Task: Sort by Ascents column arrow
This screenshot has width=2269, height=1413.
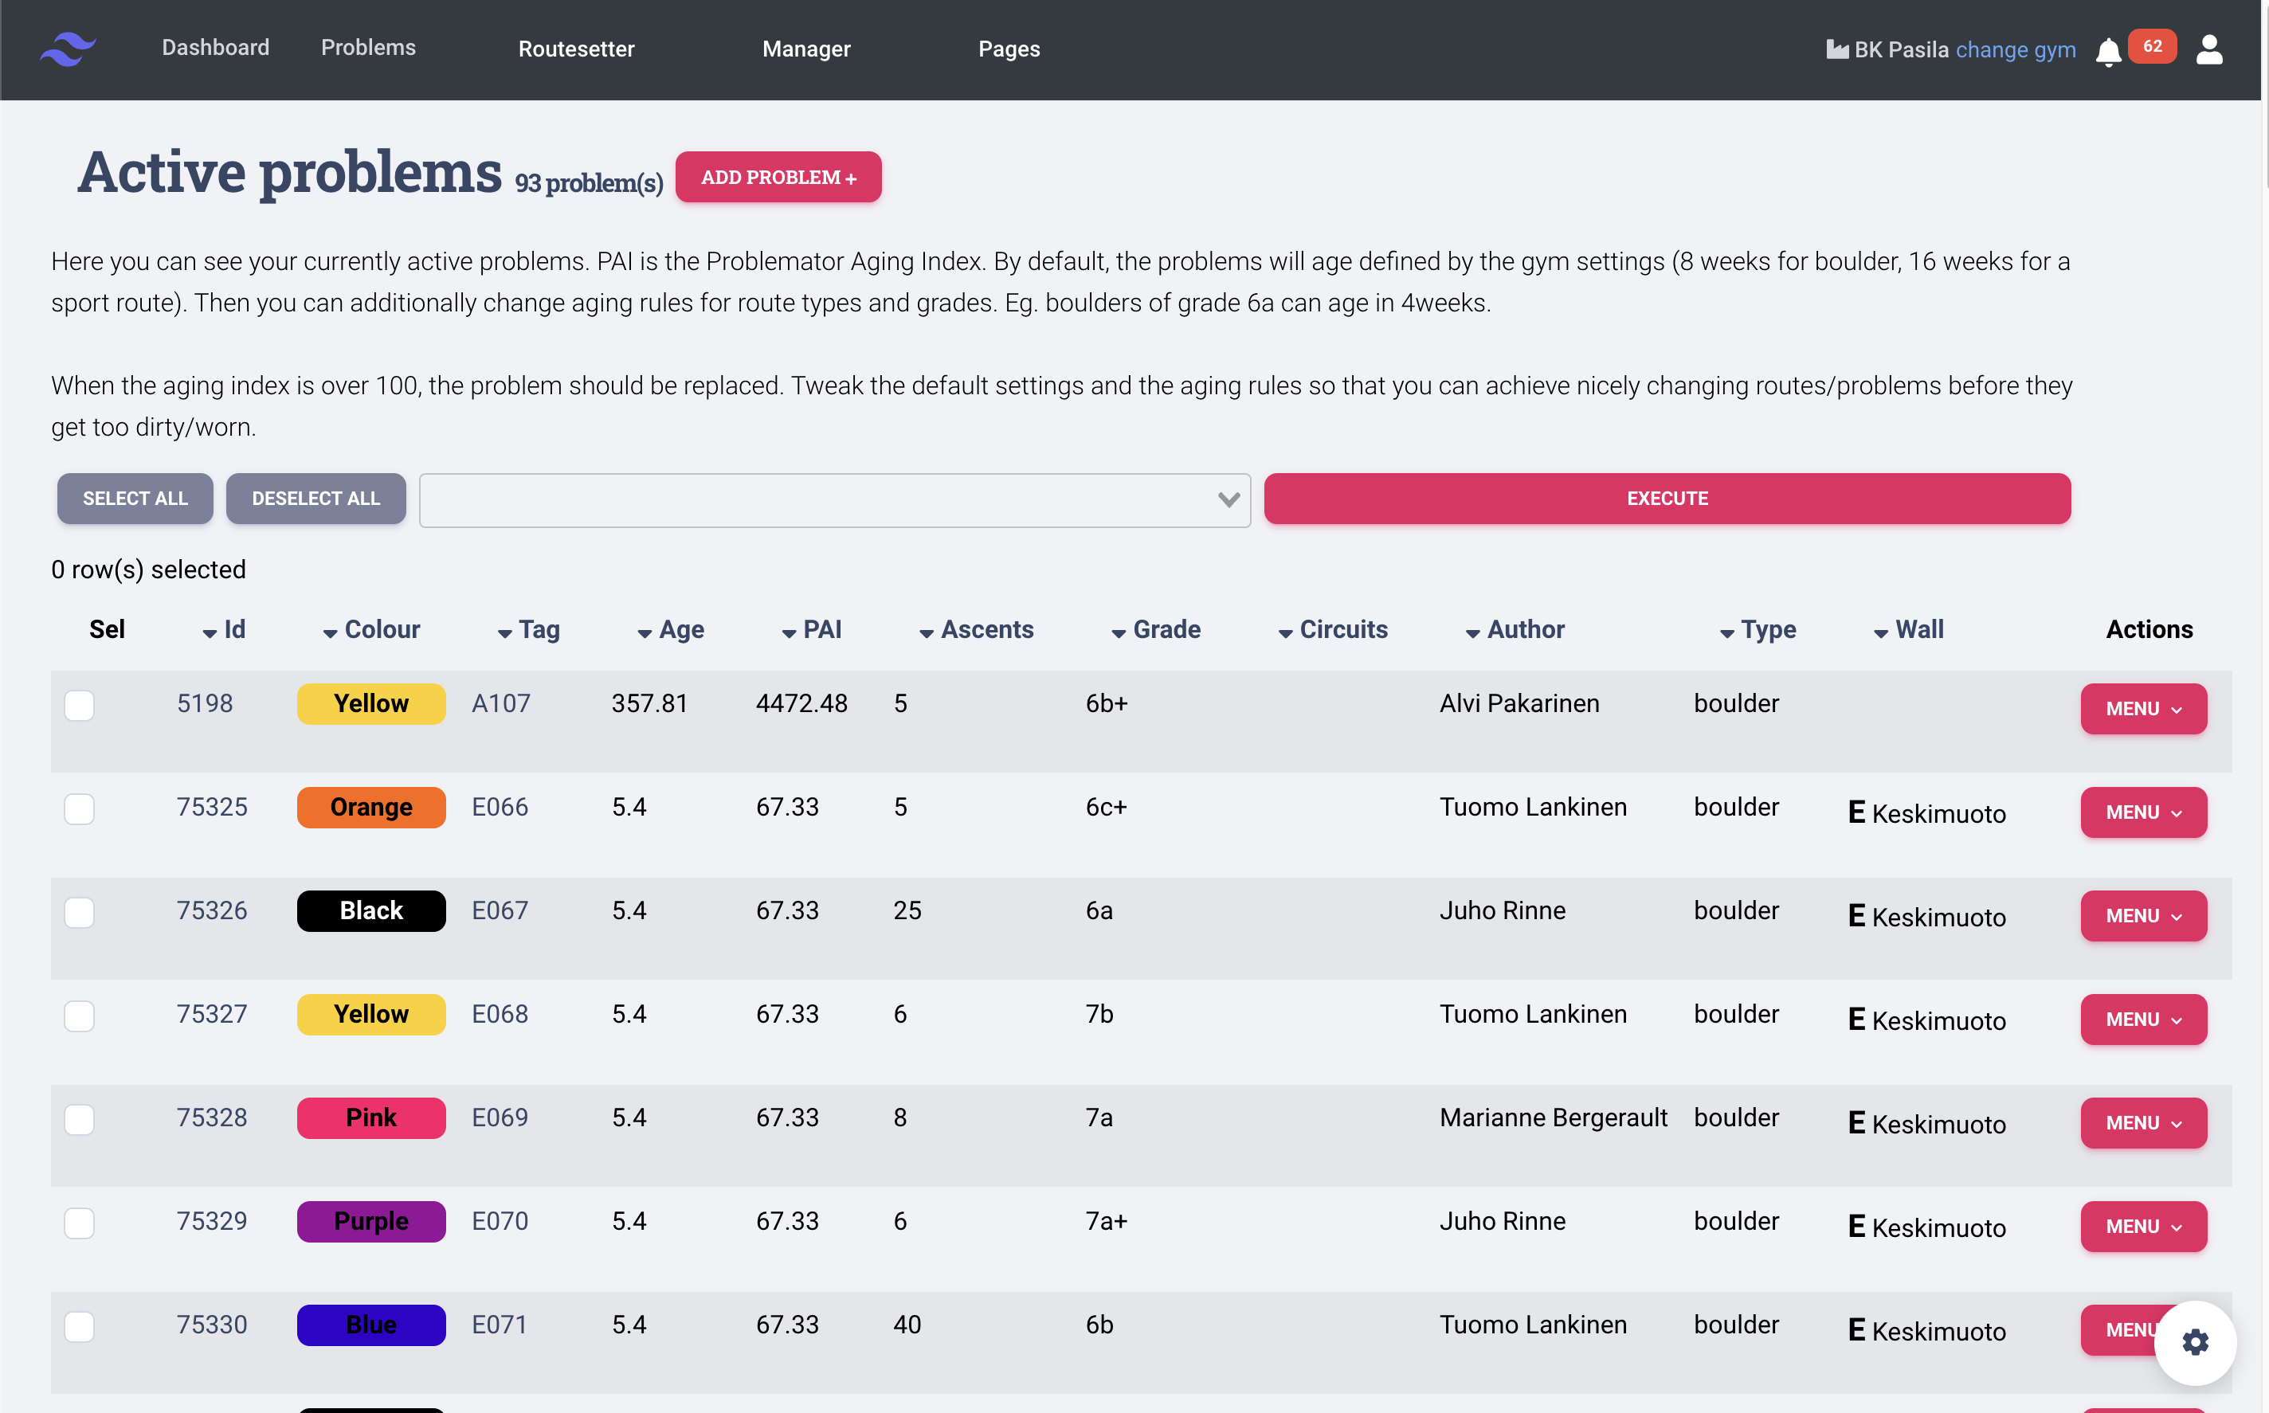Action: pos(926,632)
